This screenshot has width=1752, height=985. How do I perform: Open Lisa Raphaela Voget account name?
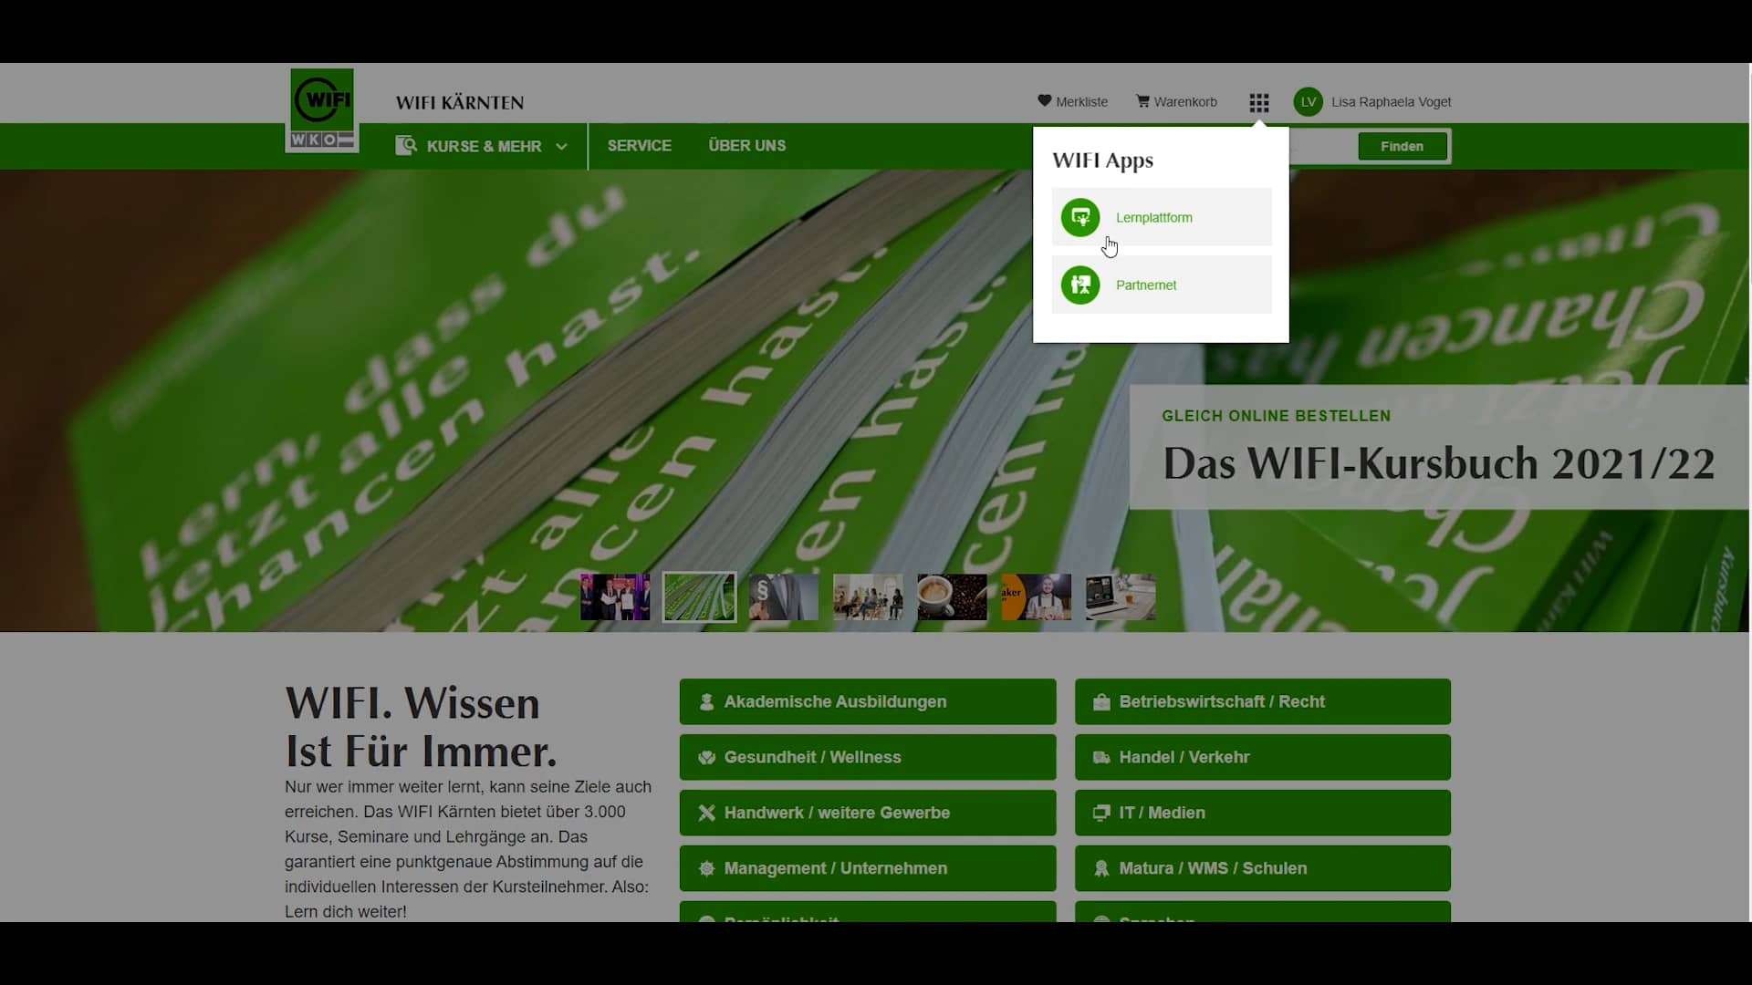[1391, 102]
